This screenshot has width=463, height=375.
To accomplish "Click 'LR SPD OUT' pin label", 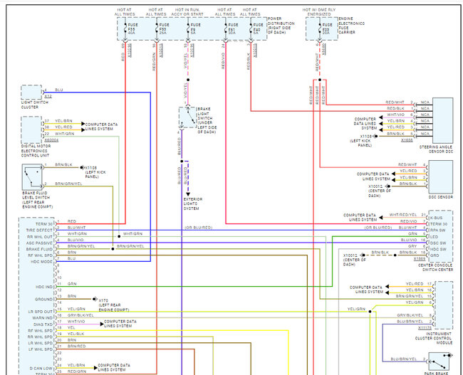I will pos(40,312).
